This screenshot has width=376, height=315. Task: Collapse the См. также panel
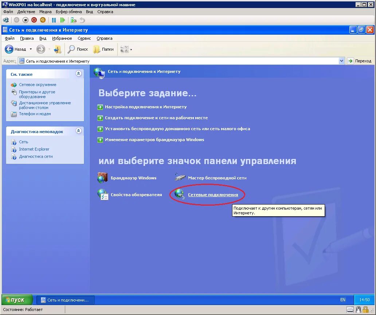tap(78, 74)
